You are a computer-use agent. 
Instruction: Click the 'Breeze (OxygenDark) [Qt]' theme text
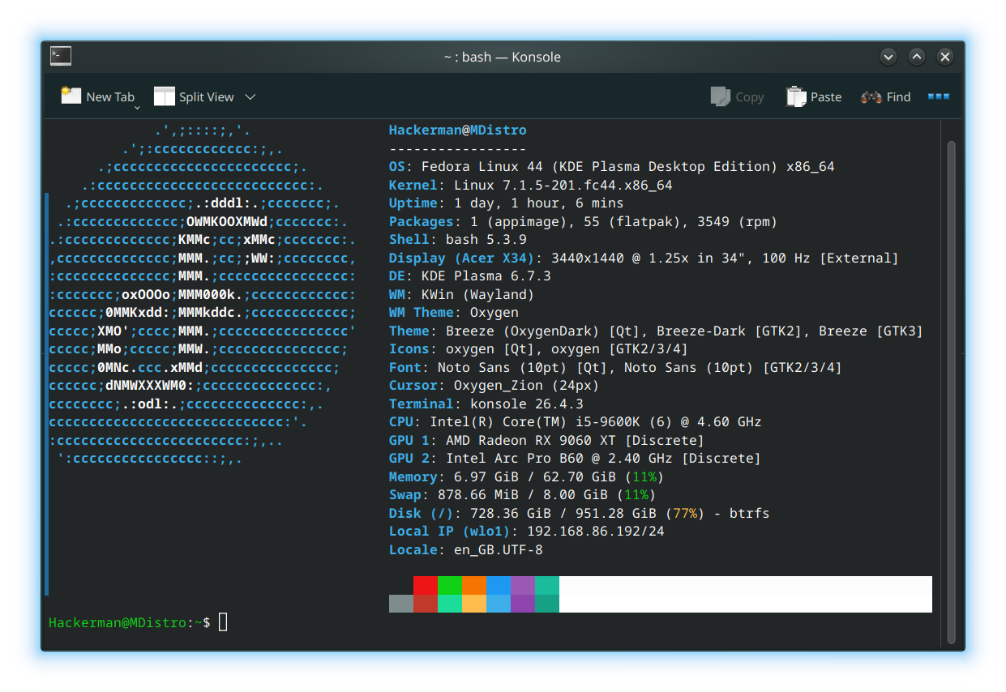543,331
